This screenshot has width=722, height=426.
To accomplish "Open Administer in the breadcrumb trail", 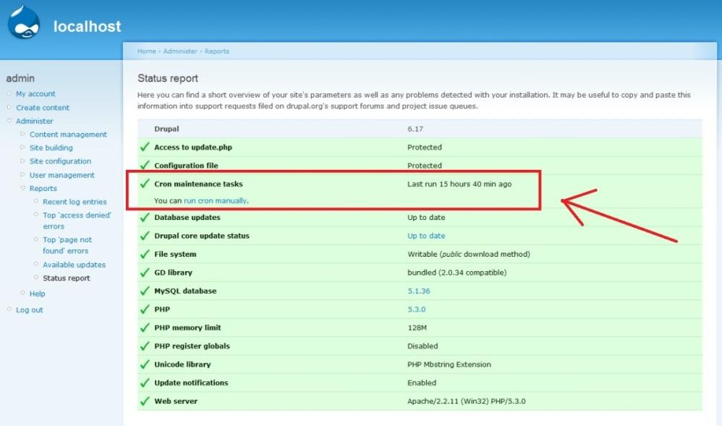I will coord(180,51).
